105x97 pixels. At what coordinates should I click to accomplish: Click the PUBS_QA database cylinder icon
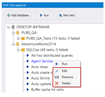[18, 33]
